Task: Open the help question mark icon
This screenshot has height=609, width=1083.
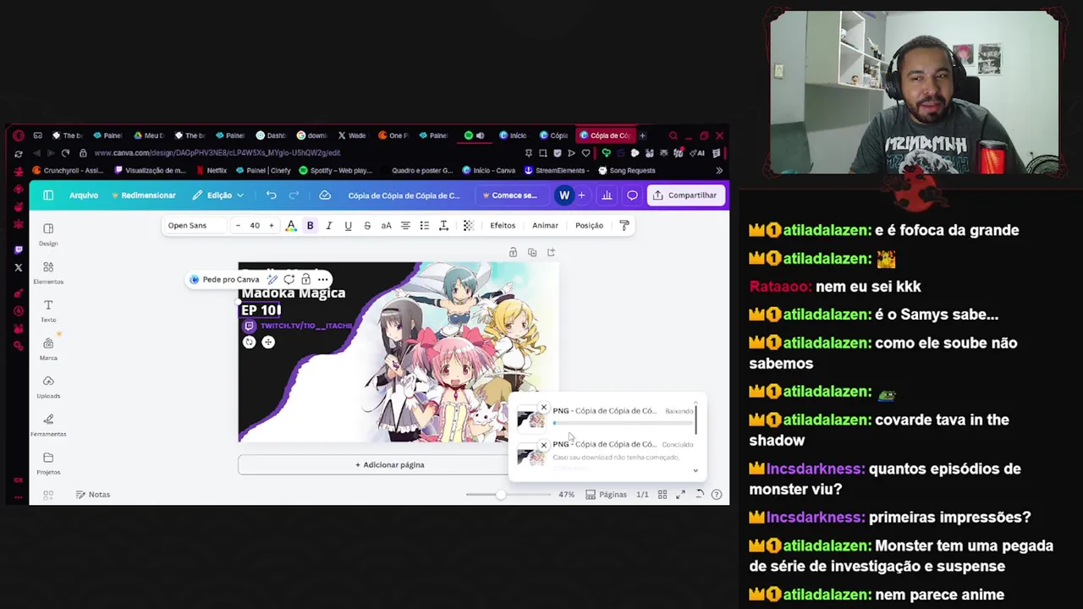Action: [x=717, y=495]
